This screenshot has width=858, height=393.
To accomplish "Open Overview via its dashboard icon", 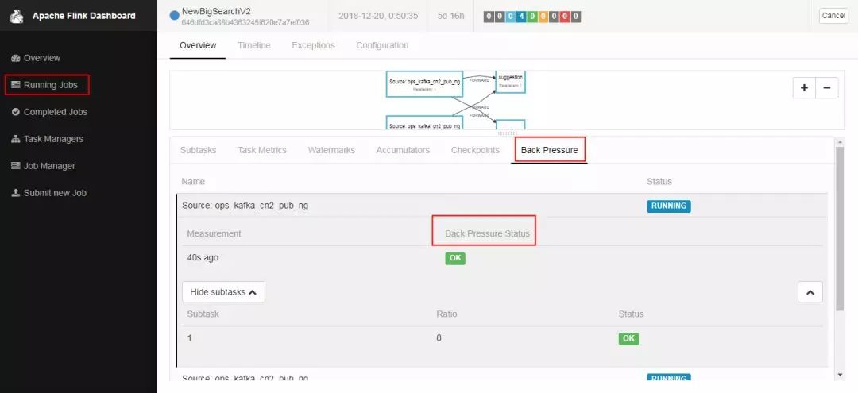I will [x=15, y=58].
